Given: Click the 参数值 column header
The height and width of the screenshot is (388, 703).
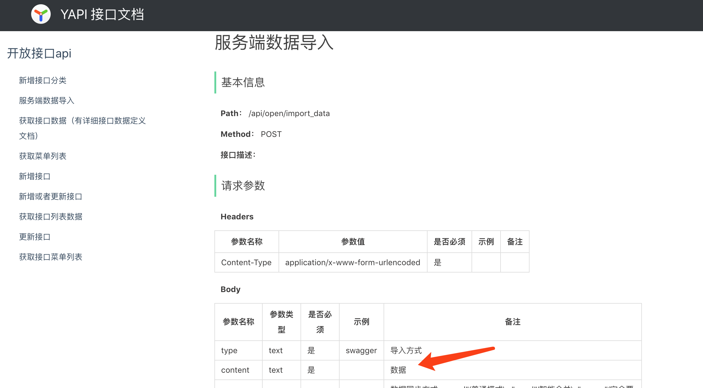Looking at the screenshot, I should click(353, 242).
